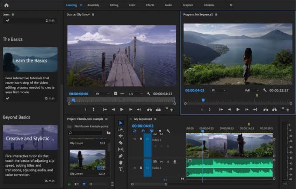This screenshot has width=296, height=189.
Task: Toggle V1 source patching button
Action: 135,139
